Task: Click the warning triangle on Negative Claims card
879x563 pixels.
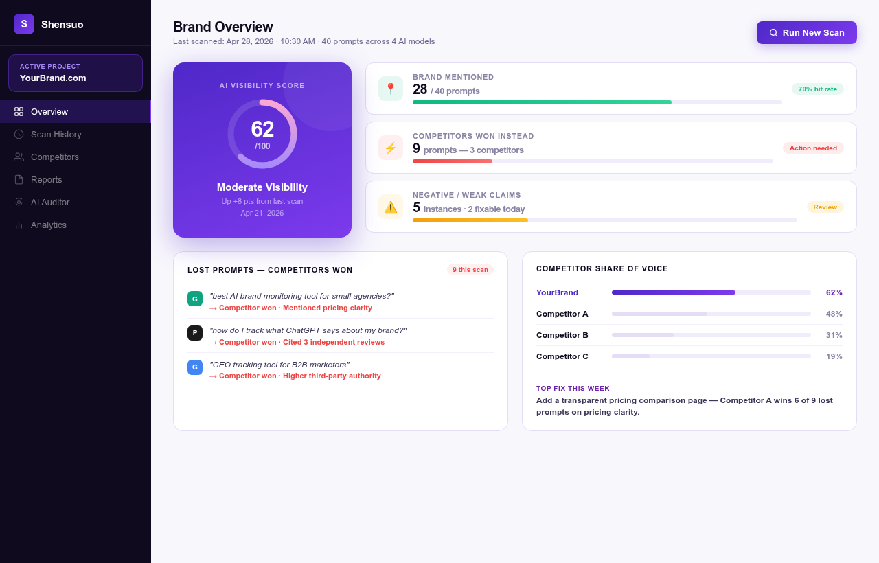Action: tap(390, 207)
